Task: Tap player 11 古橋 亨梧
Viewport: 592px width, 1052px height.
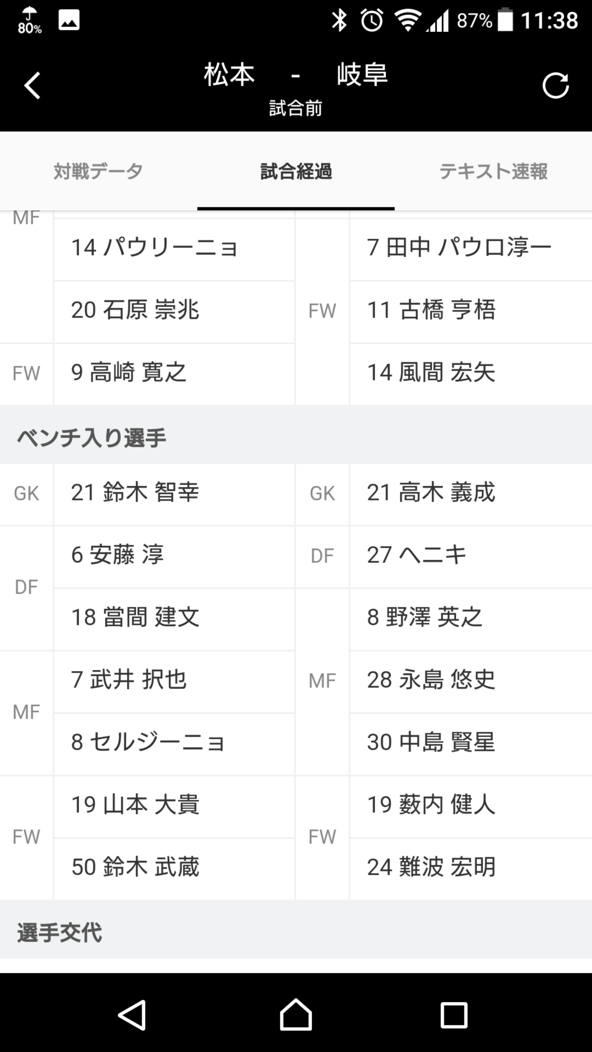Action: click(x=470, y=310)
